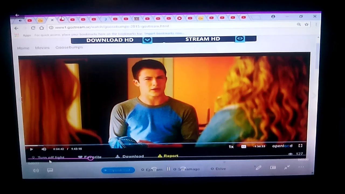345x194 pixels.
Task: Open the Chrome profile avatar icon
Action: 273,16
